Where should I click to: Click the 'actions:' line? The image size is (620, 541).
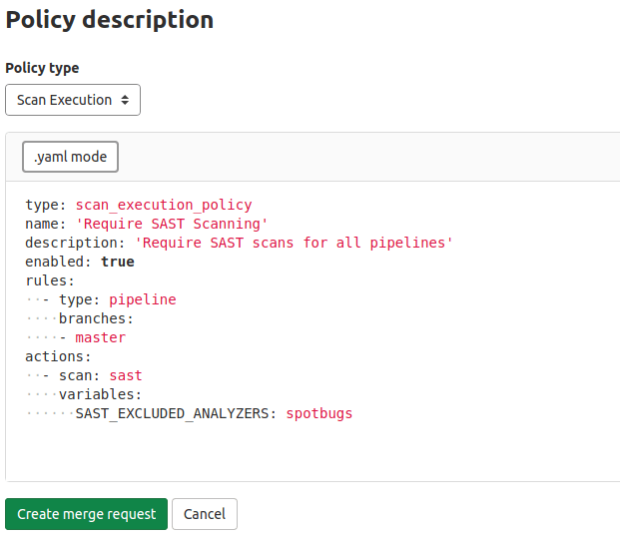[59, 356]
